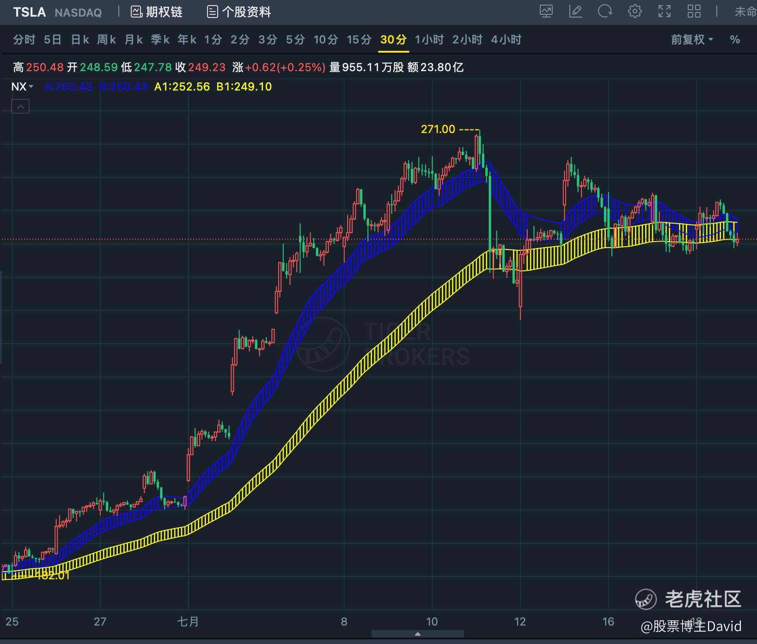Select 月k monthly candlestick tab
The height and width of the screenshot is (644, 757).
(x=133, y=40)
